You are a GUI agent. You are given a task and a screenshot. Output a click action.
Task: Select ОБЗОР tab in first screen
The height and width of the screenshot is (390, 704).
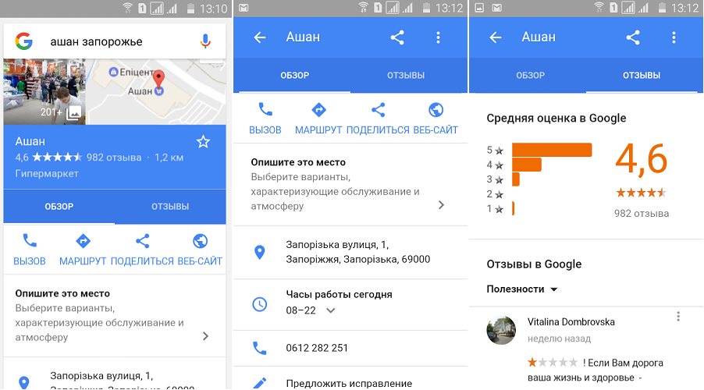pos(59,207)
